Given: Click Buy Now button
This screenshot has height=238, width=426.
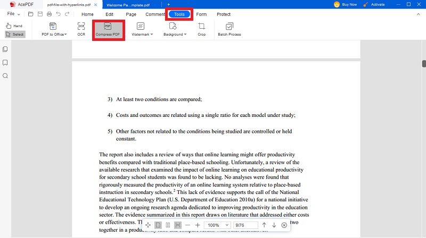Looking at the screenshot, I should [345, 4].
